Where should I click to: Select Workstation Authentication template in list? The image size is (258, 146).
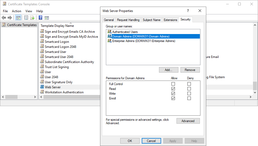[x=64, y=92]
